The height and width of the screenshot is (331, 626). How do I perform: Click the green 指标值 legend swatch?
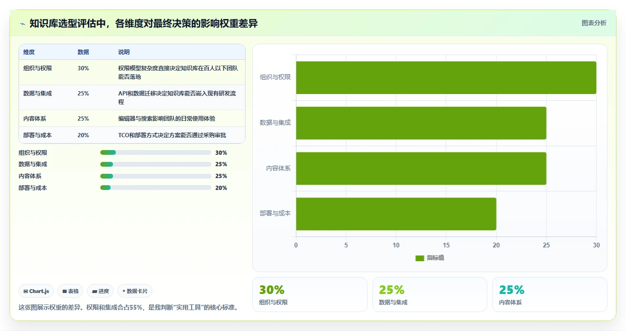click(419, 258)
